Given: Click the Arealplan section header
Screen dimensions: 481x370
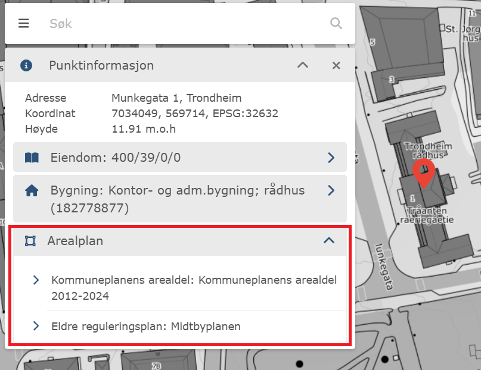Looking at the screenshot, I should pyautogui.click(x=179, y=241).
